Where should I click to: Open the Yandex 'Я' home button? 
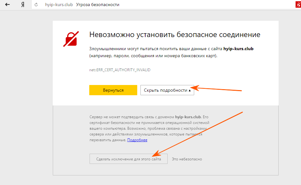coord(23,5)
